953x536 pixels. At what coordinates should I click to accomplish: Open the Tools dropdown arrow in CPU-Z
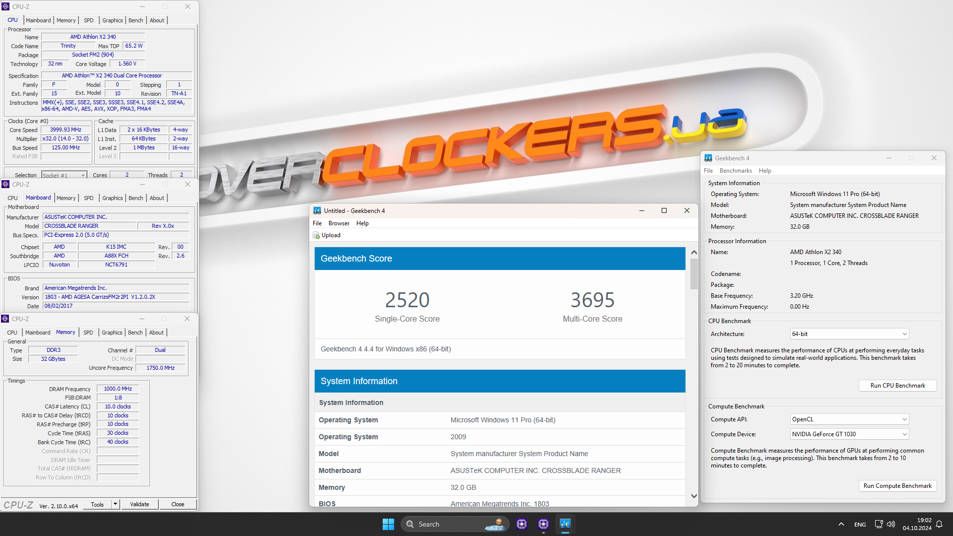[x=115, y=504]
